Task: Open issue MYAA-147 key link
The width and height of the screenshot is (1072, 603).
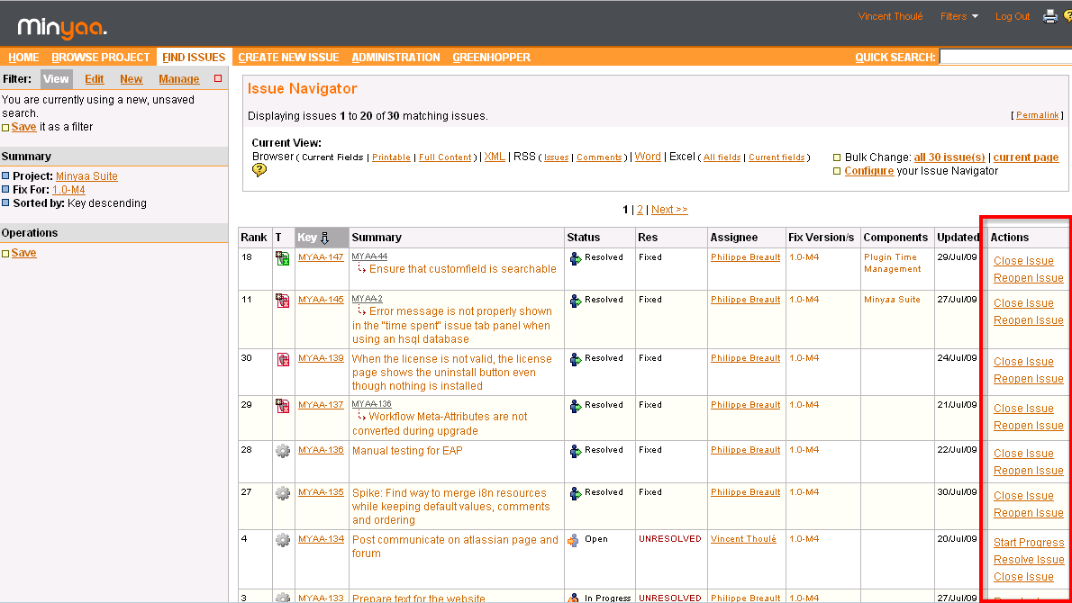Action: (x=321, y=257)
